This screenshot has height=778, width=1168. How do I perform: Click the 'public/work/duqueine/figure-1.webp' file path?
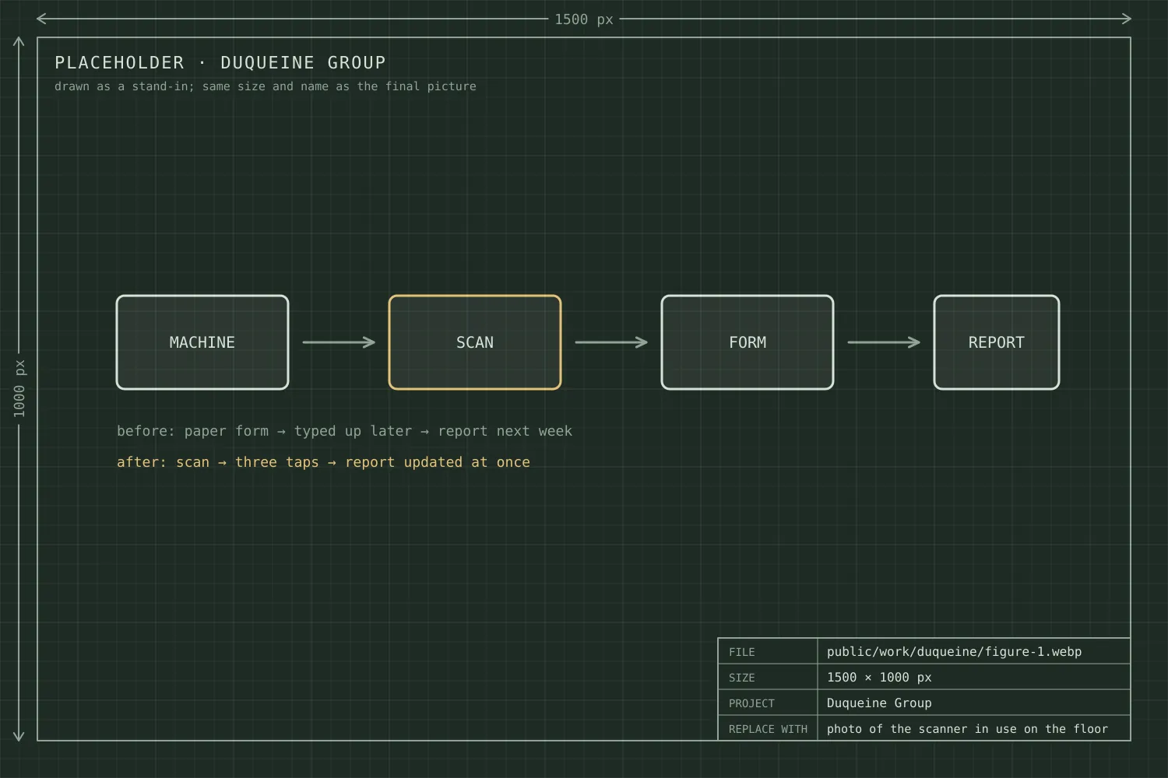click(x=954, y=652)
